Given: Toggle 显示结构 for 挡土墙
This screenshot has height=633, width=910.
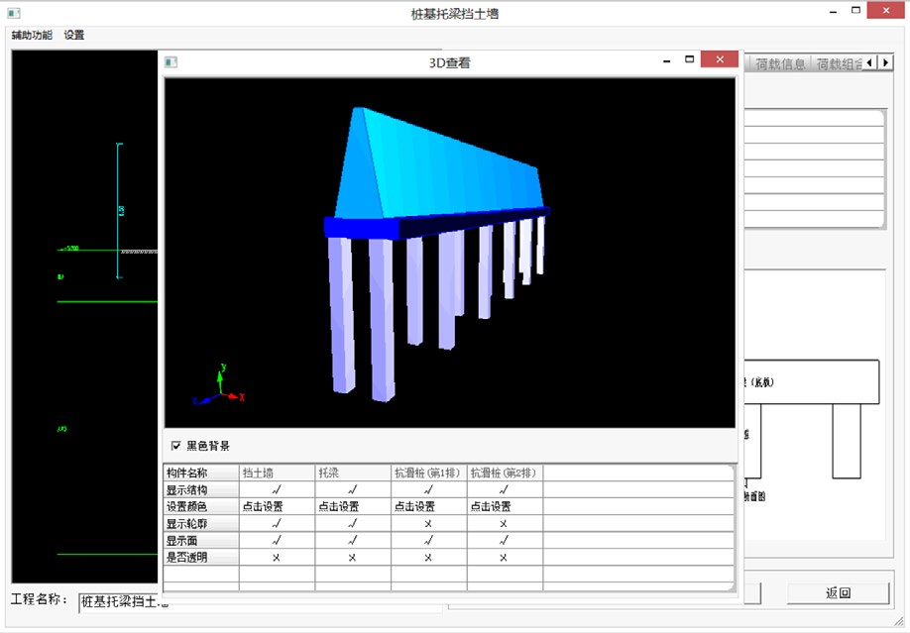Looking at the screenshot, I should click(277, 489).
